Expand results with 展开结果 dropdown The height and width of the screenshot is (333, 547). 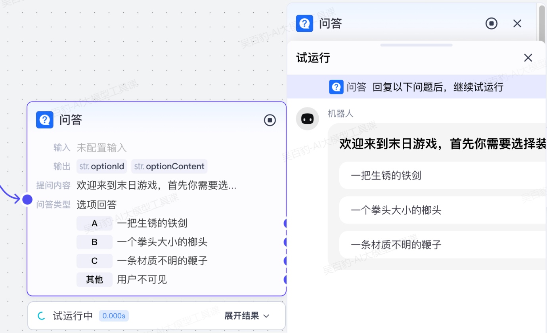coord(242,316)
